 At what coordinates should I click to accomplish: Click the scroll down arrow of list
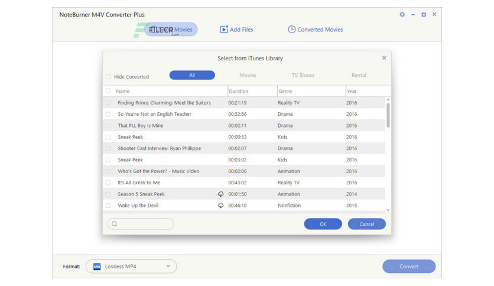tap(388, 210)
